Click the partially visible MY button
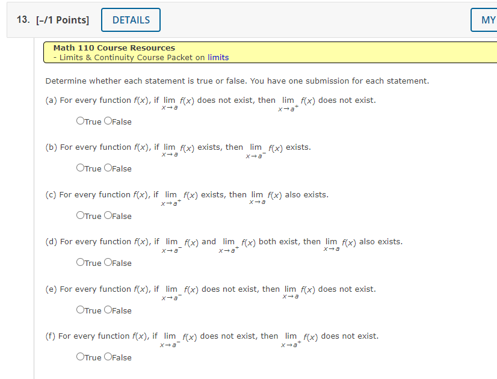The width and height of the screenshot is (497, 379). tap(484, 20)
